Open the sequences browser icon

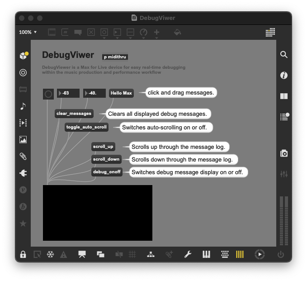[23, 123]
